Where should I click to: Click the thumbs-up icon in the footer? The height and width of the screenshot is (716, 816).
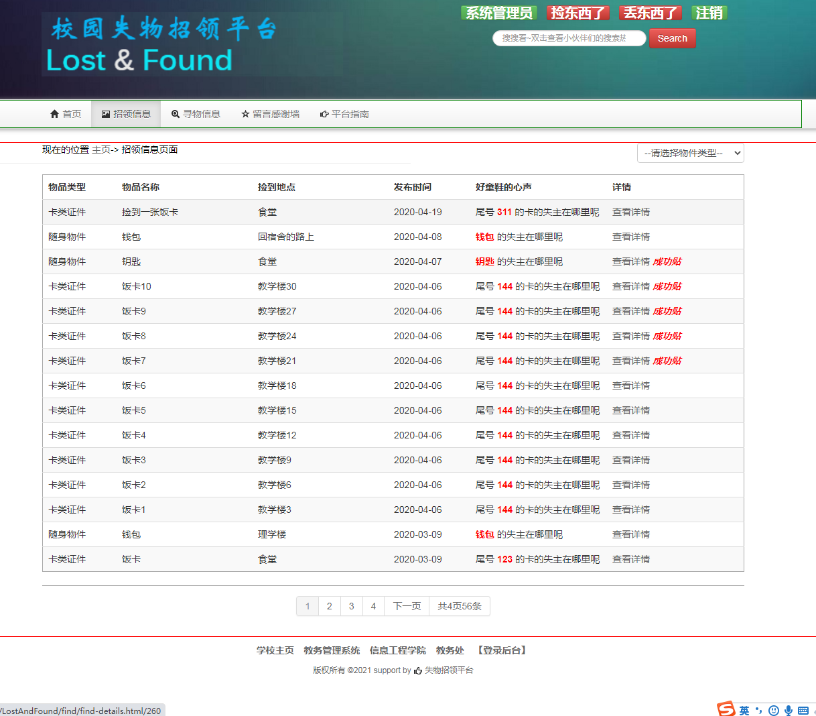coord(418,670)
